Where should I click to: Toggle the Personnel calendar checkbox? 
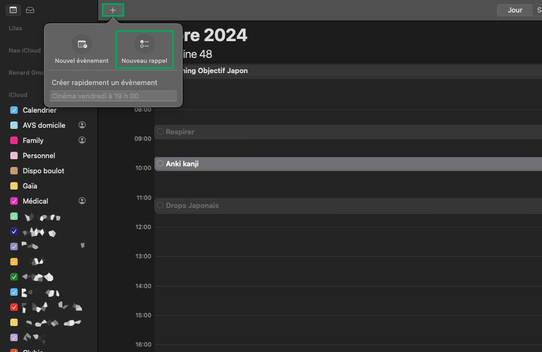pyautogui.click(x=14, y=155)
